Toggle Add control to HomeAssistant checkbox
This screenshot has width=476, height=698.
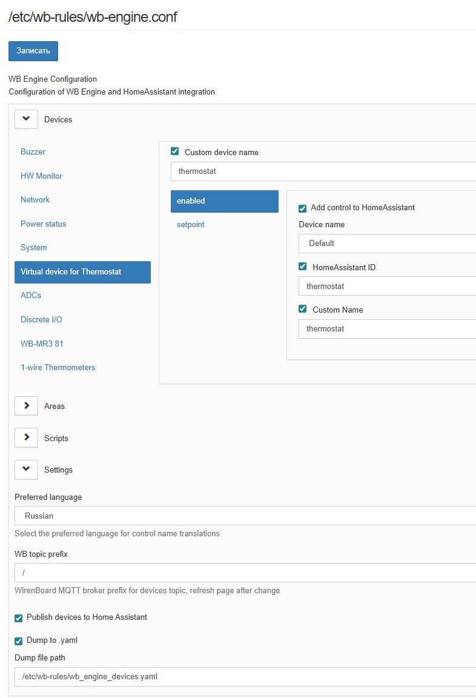(x=303, y=208)
